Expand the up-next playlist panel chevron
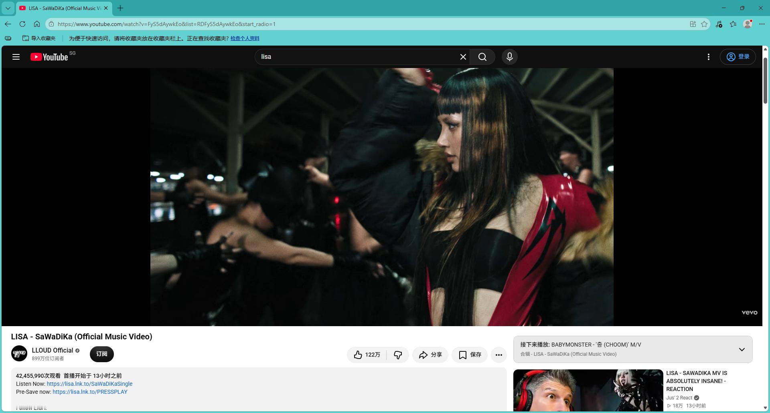The width and height of the screenshot is (770, 413). 742,349
